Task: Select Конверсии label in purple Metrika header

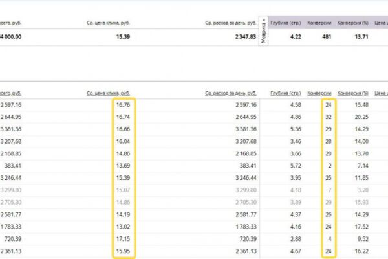Action: pos(319,23)
